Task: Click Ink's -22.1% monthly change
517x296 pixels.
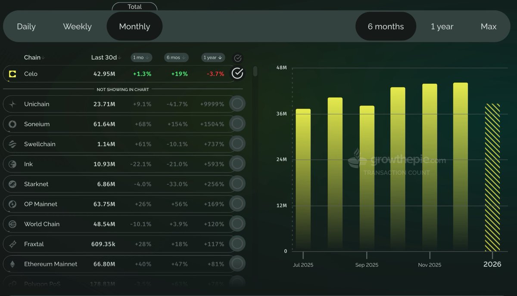Action: tap(142, 164)
